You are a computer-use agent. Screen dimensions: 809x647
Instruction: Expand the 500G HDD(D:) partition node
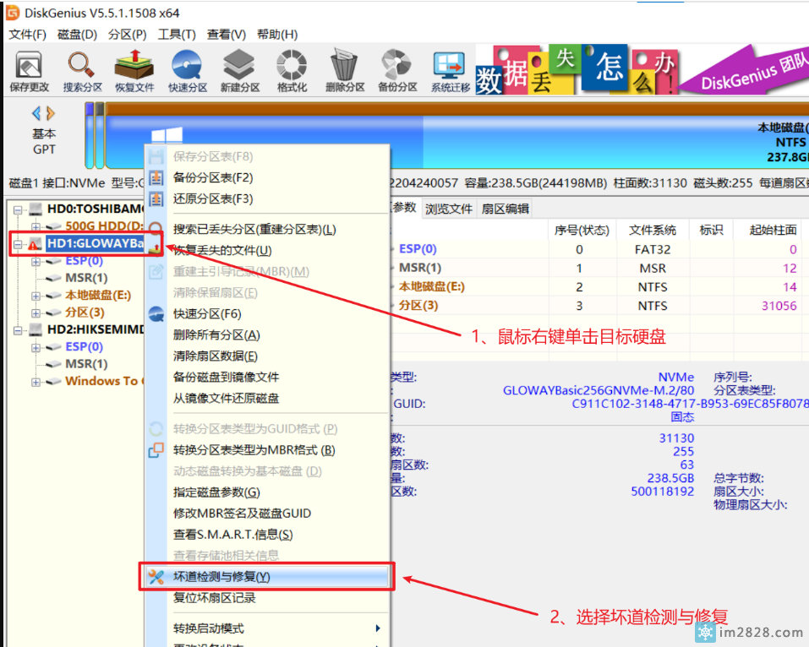pyautogui.click(x=36, y=226)
